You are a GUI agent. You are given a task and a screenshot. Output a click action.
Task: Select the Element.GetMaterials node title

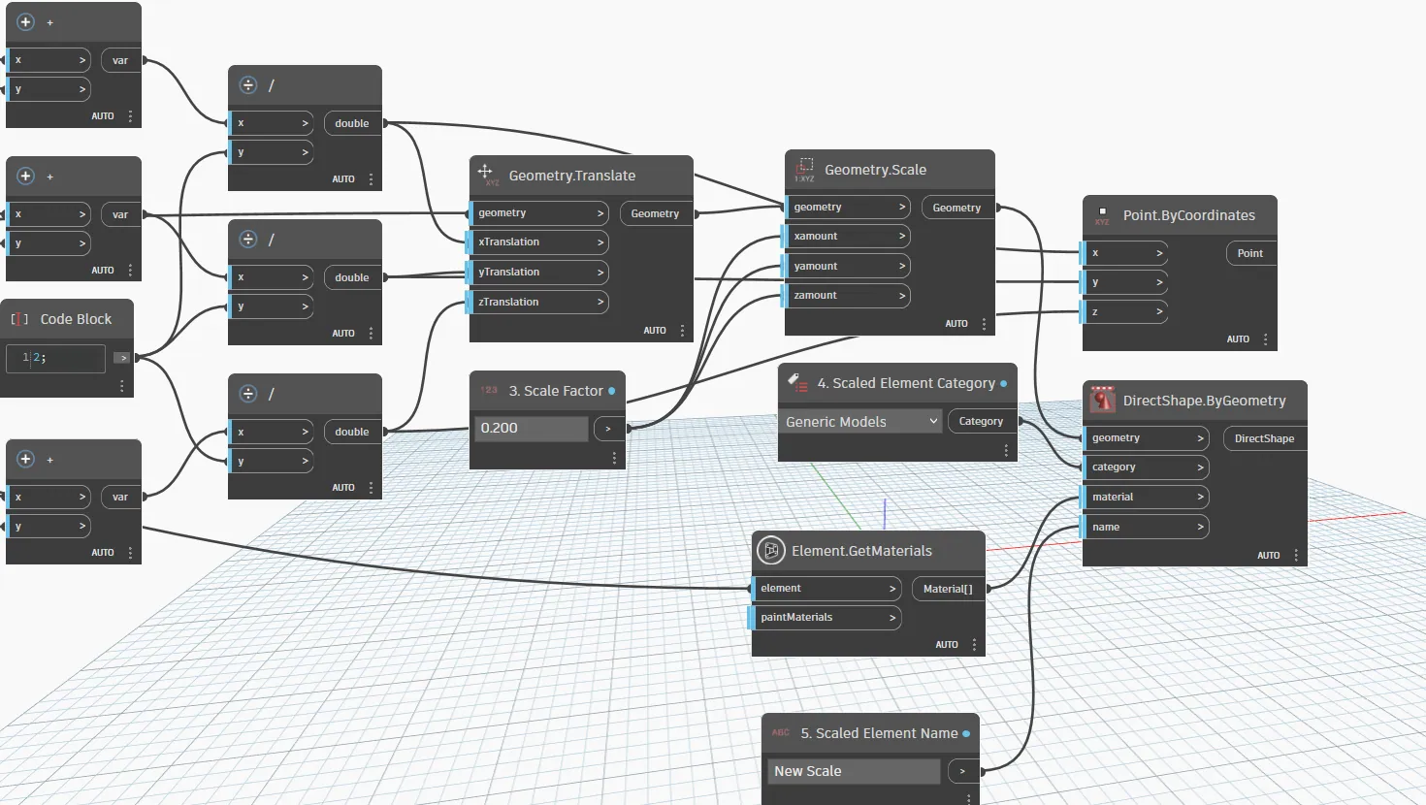pos(861,551)
